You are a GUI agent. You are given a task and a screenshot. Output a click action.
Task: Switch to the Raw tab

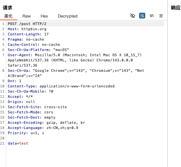click(27, 16)
